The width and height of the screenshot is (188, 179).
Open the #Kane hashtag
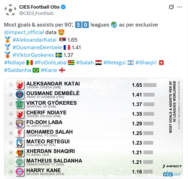pos(49,70)
